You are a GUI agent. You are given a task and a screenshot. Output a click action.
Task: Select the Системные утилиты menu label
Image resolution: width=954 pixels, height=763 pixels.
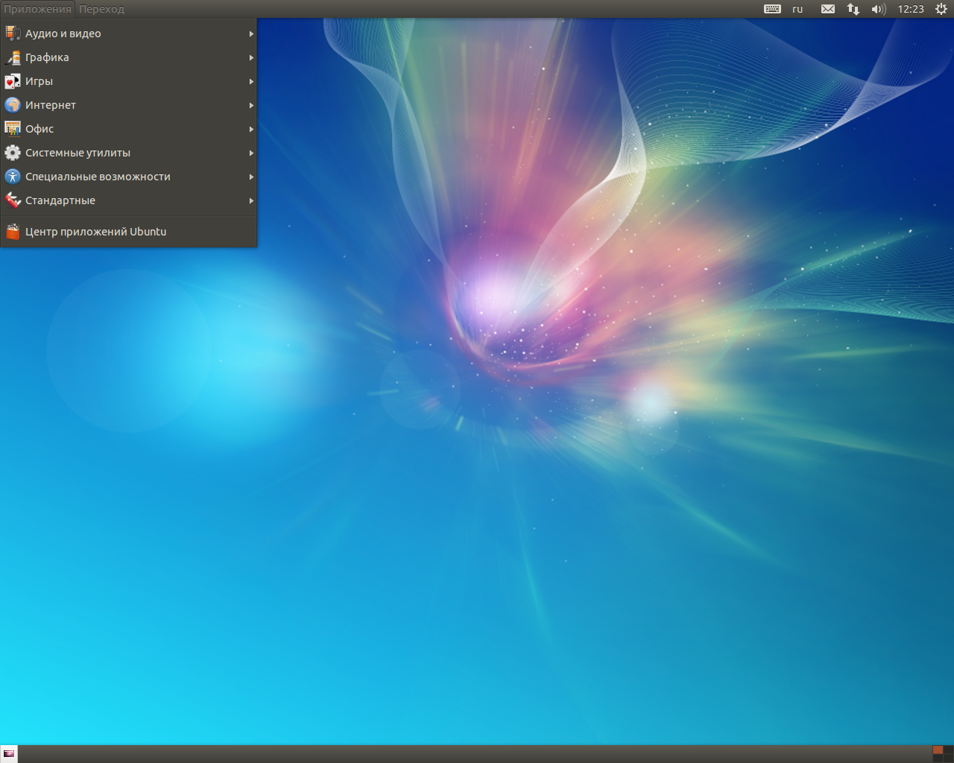coord(78,153)
